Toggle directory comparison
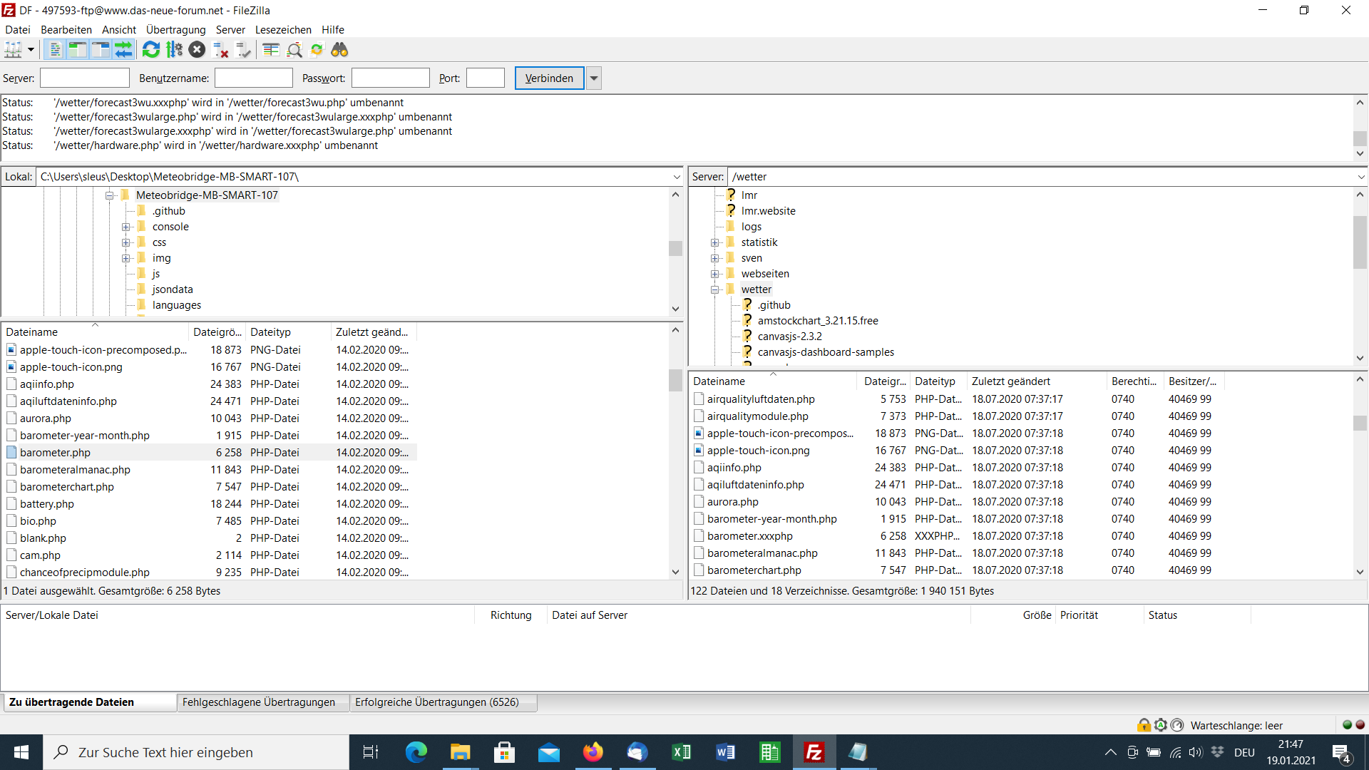 (x=294, y=50)
